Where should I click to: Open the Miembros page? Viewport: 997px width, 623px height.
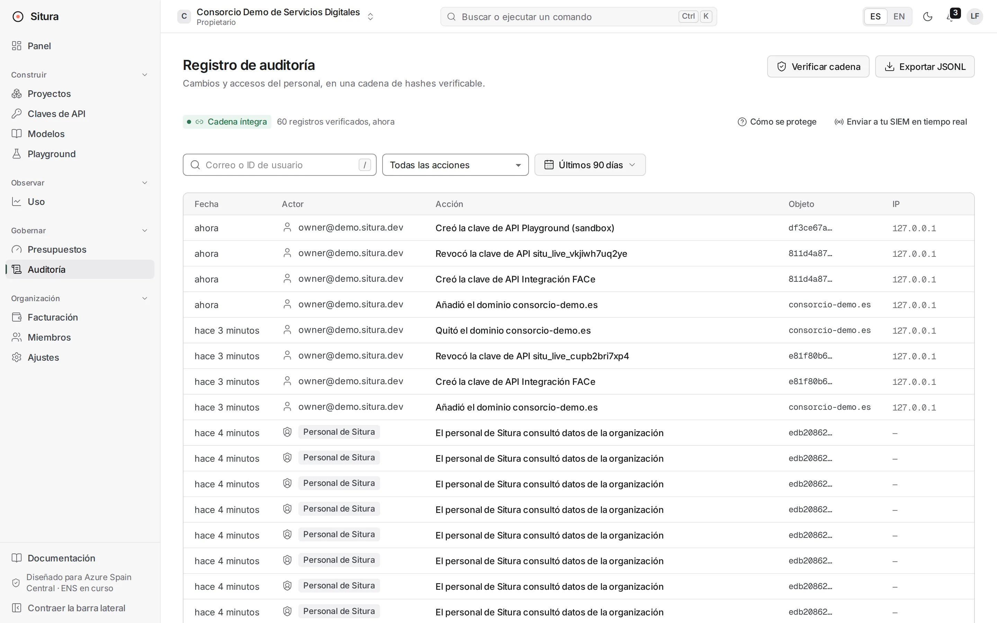pos(80,337)
